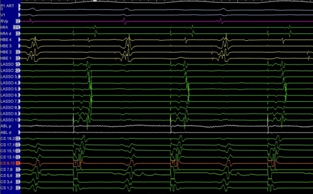
Task: Click the orange clip icon on CS 9,10
Action: click(x=18, y=163)
